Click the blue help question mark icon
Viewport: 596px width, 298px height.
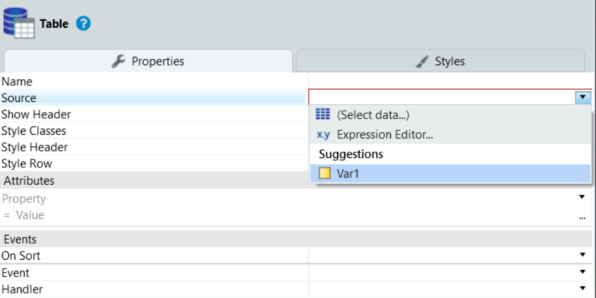pyautogui.click(x=83, y=24)
